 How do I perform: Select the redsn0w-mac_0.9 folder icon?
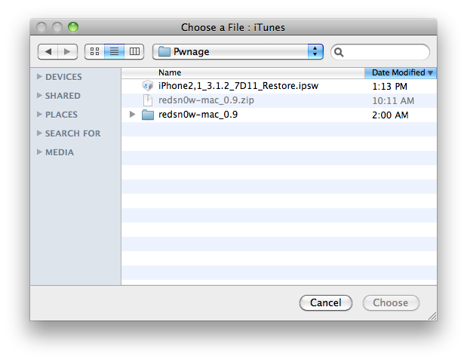(148, 115)
